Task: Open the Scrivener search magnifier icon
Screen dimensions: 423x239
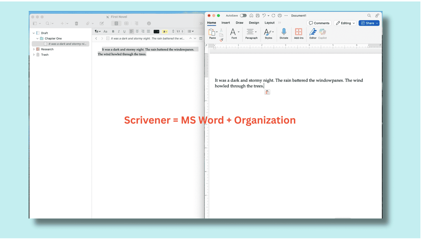Action: 47,24
